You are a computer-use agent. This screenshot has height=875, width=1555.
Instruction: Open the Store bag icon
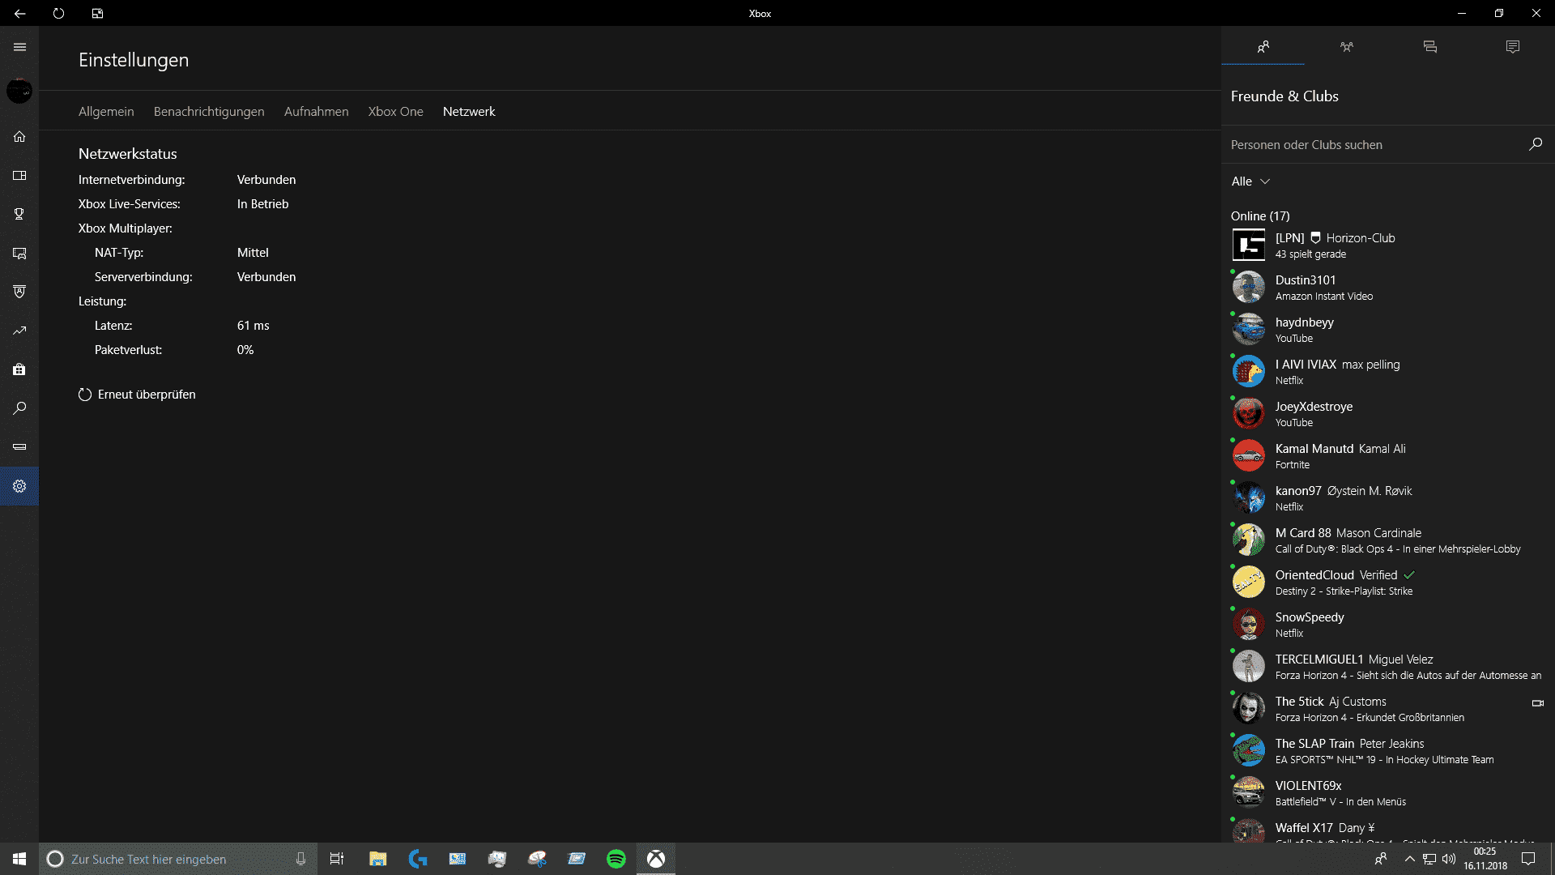[19, 369]
